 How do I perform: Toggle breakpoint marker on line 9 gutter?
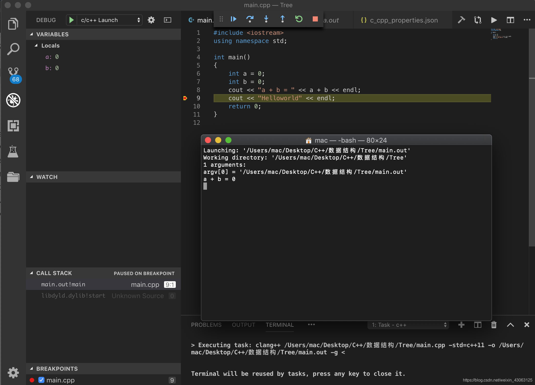point(185,98)
